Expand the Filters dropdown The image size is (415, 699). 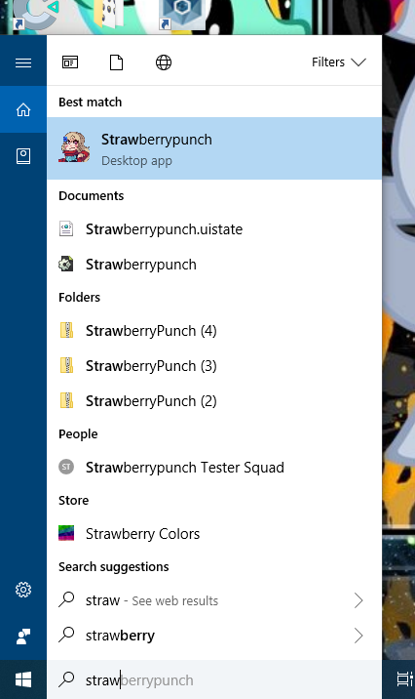click(338, 62)
